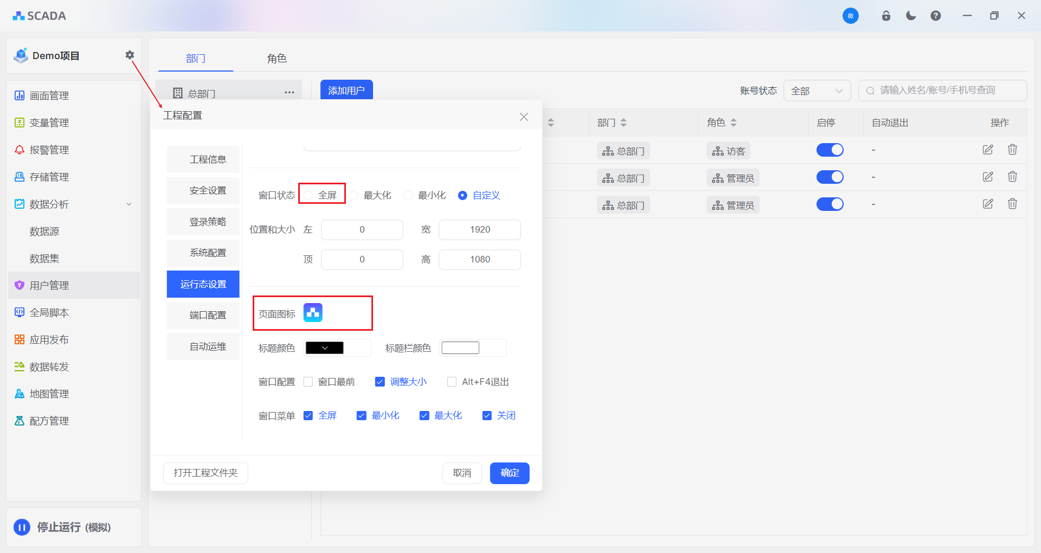Click edit icon for 访客 user row
1041x553 pixels.
988,150
